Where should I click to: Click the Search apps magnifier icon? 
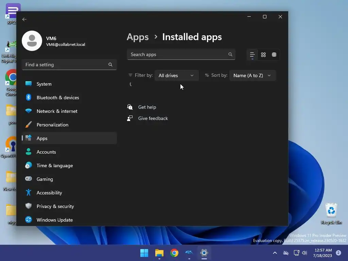pyautogui.click(x=230, y=54)
